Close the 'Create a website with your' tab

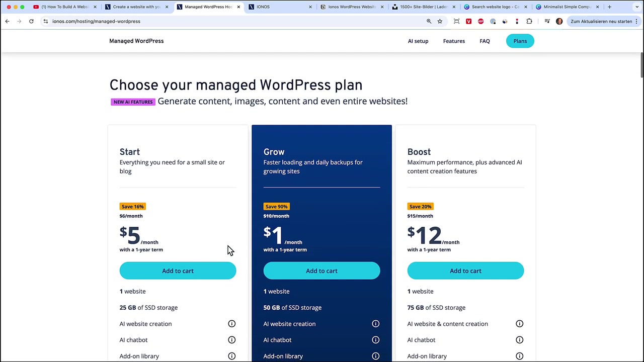point(167,7)
